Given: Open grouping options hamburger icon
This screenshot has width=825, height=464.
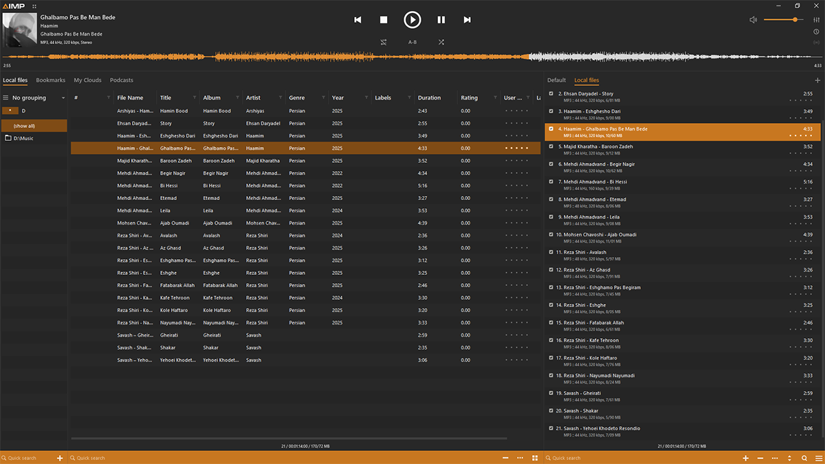Looking at the screenshot, I should click(x=5, y=98).
